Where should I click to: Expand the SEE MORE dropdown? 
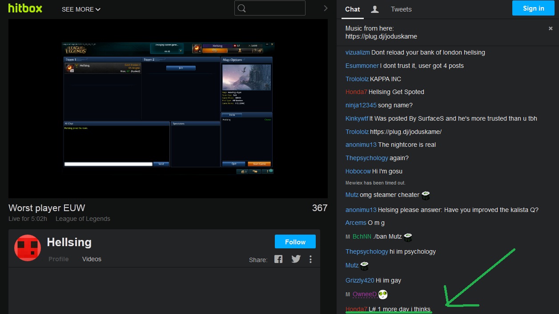(81, 9)
